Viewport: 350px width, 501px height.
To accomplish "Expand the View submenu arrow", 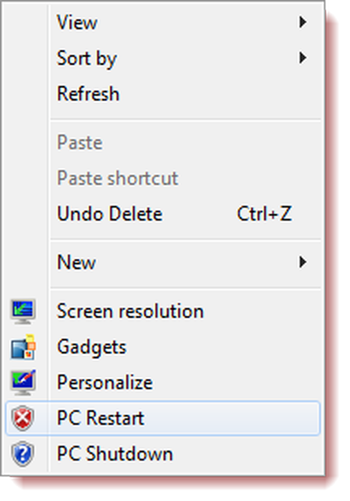I will coord(303,22).
